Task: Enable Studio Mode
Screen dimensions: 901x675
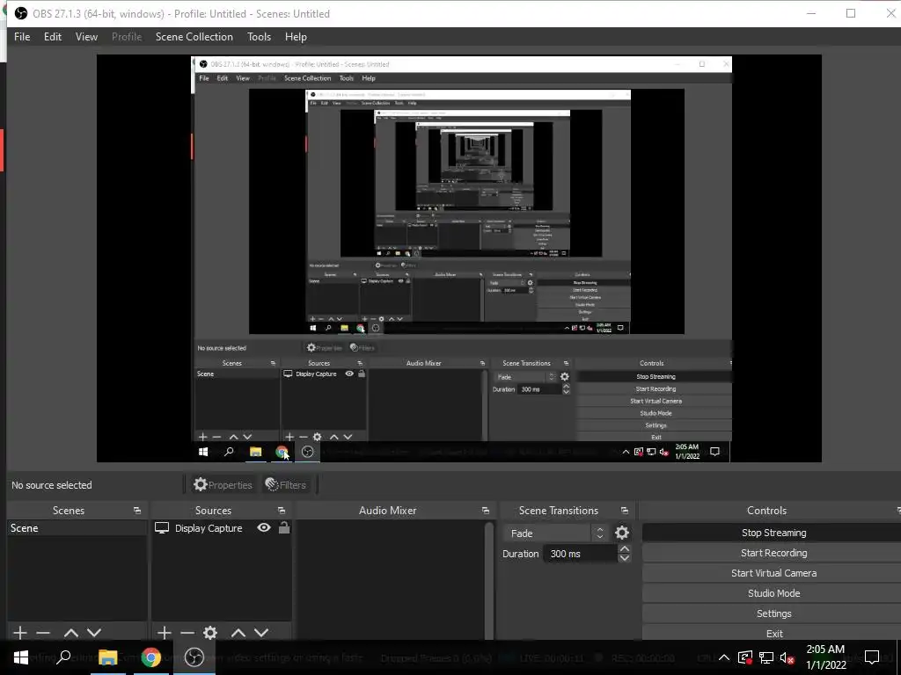Action: pos(773,593)
